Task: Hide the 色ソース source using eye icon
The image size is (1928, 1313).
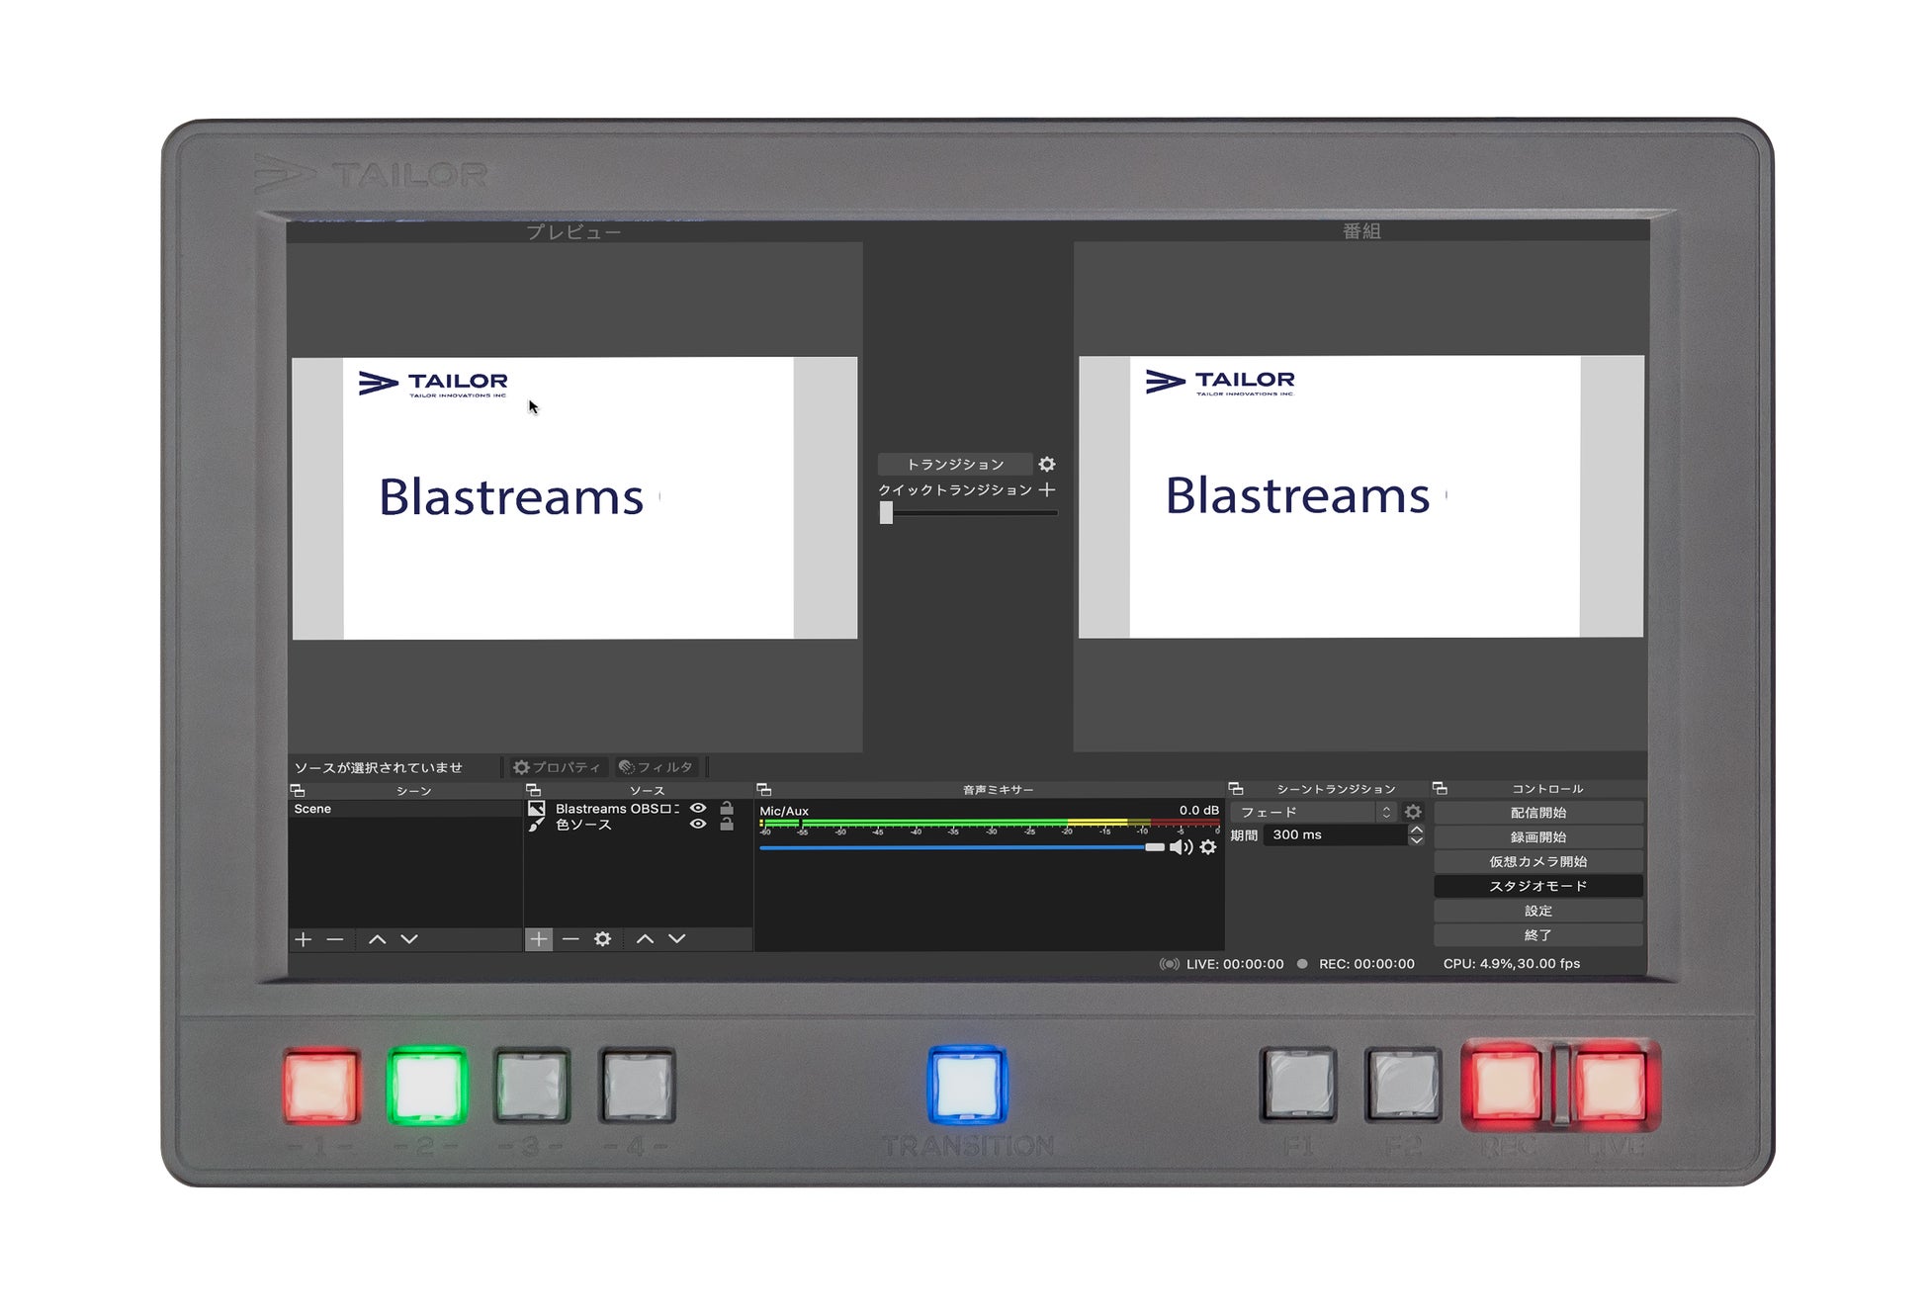Action: [x=698, y=825]
